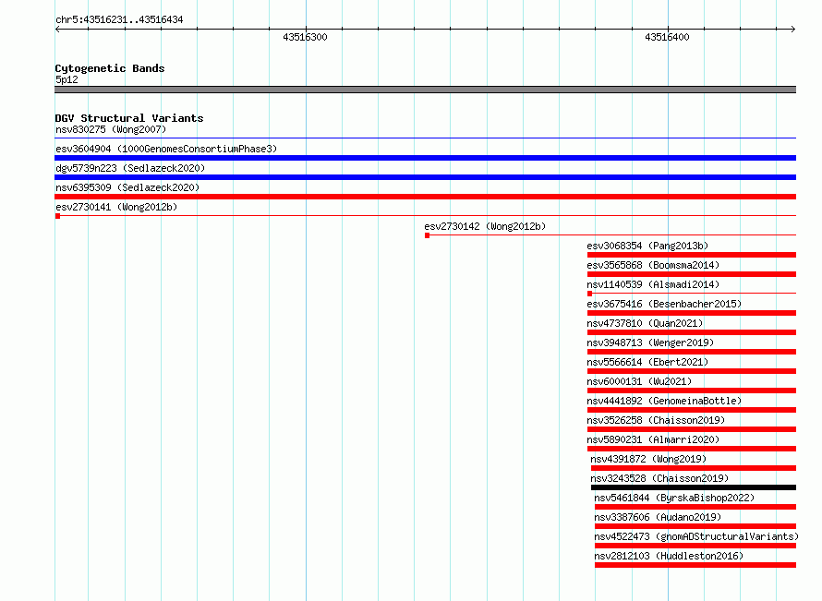
Task: Open variant nsv3387606 (Audano2019)
Action: pyautogui.click(x=658, y=517)
